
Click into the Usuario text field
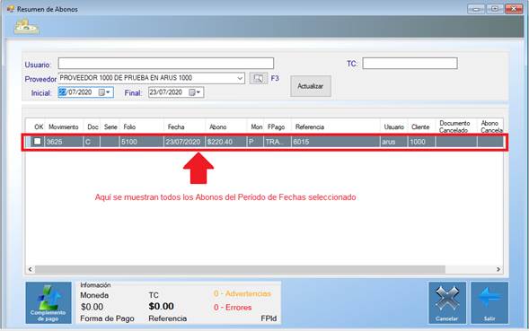click(165, 64)
